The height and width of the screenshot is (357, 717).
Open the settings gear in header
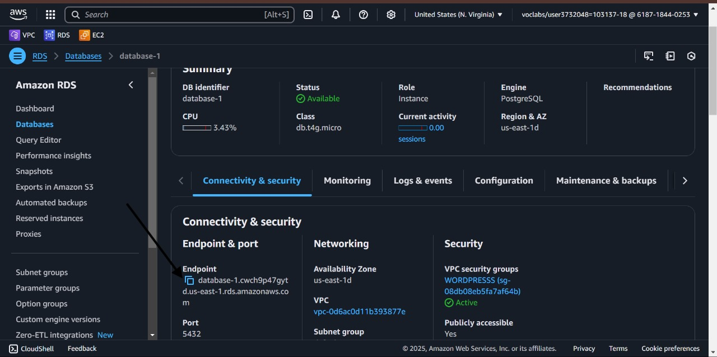click(x=391, y=15)
